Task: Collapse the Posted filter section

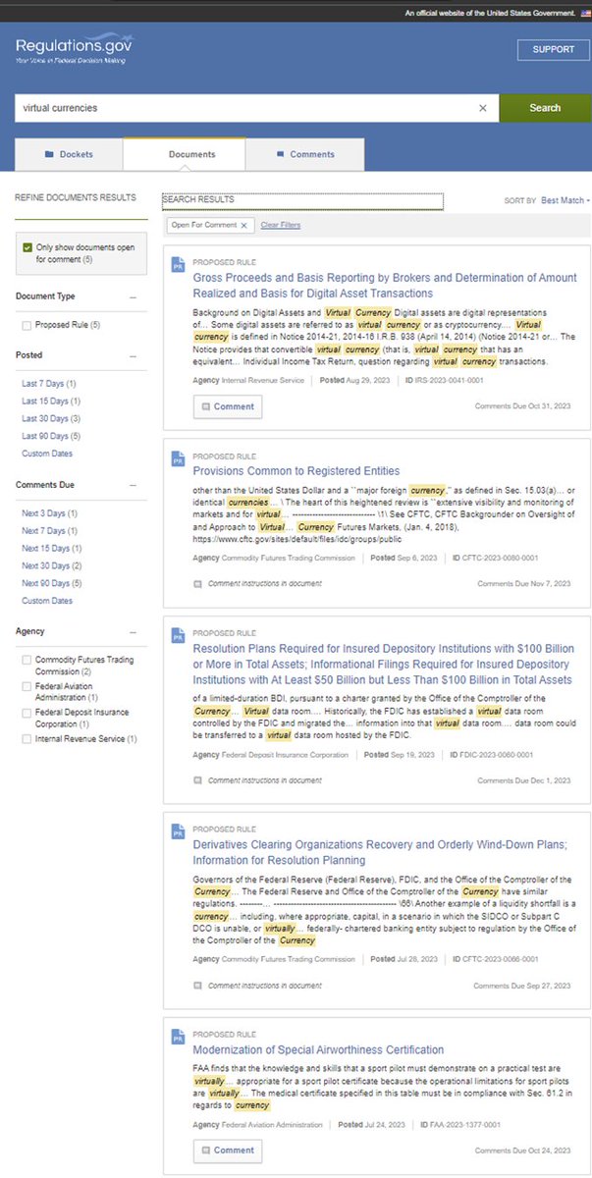Action: (x=133, y=355)
